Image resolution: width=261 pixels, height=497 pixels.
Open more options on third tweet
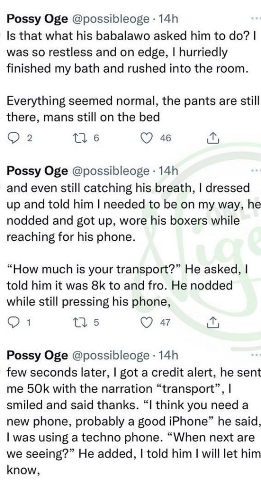coord(255,355)
